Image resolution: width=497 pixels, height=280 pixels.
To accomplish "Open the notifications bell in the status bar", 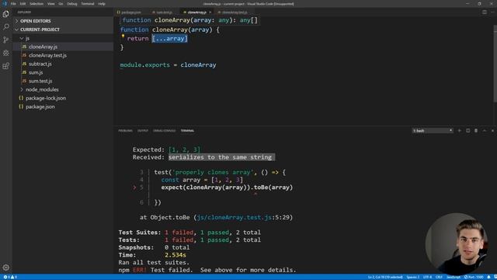I will click(488, 277).
